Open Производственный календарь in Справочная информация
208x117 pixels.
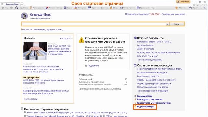pos(152,72)
